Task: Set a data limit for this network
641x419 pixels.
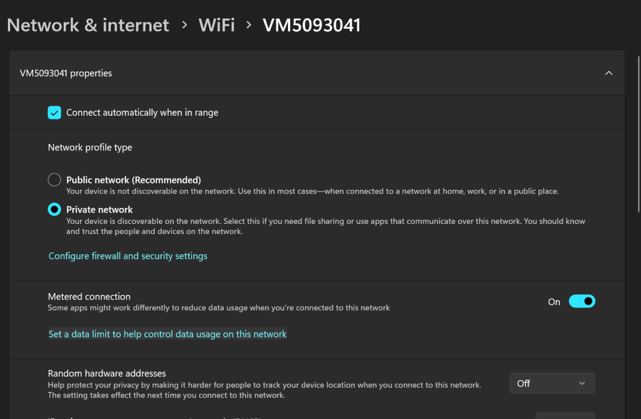Action: tap(167, 334)
